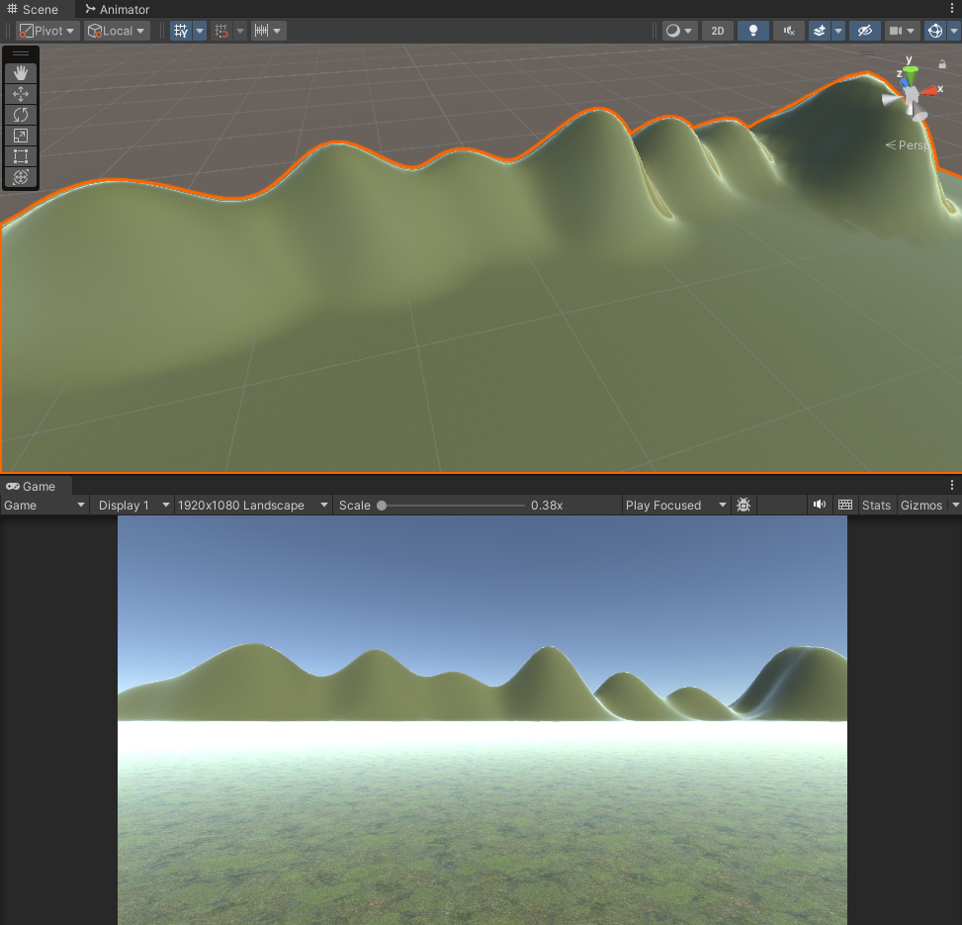Screen dimensions: 962x925
Task: Click the debug pause-on-error bug icon
Action: pos(743,505)
